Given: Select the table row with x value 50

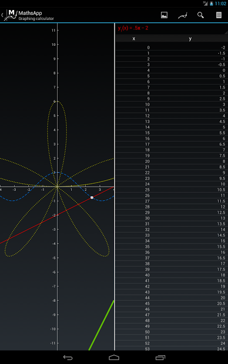Looking at the screenshot, I should coord(172,332).
